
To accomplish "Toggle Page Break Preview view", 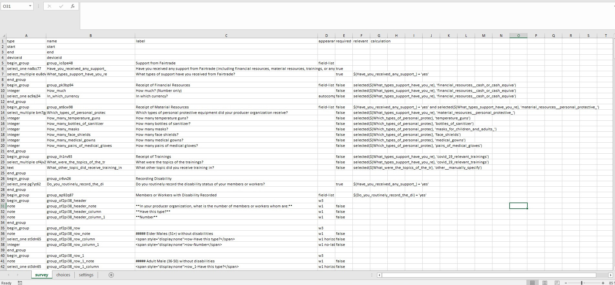I will tap(557, 283).
